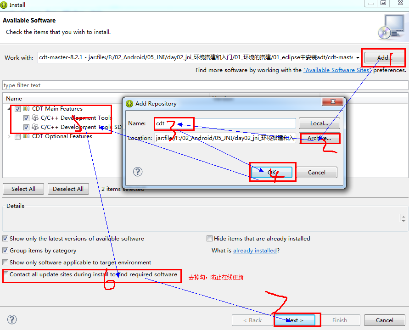
Task: Click the Install window title bar icon
Action: (x=4, y=5)
